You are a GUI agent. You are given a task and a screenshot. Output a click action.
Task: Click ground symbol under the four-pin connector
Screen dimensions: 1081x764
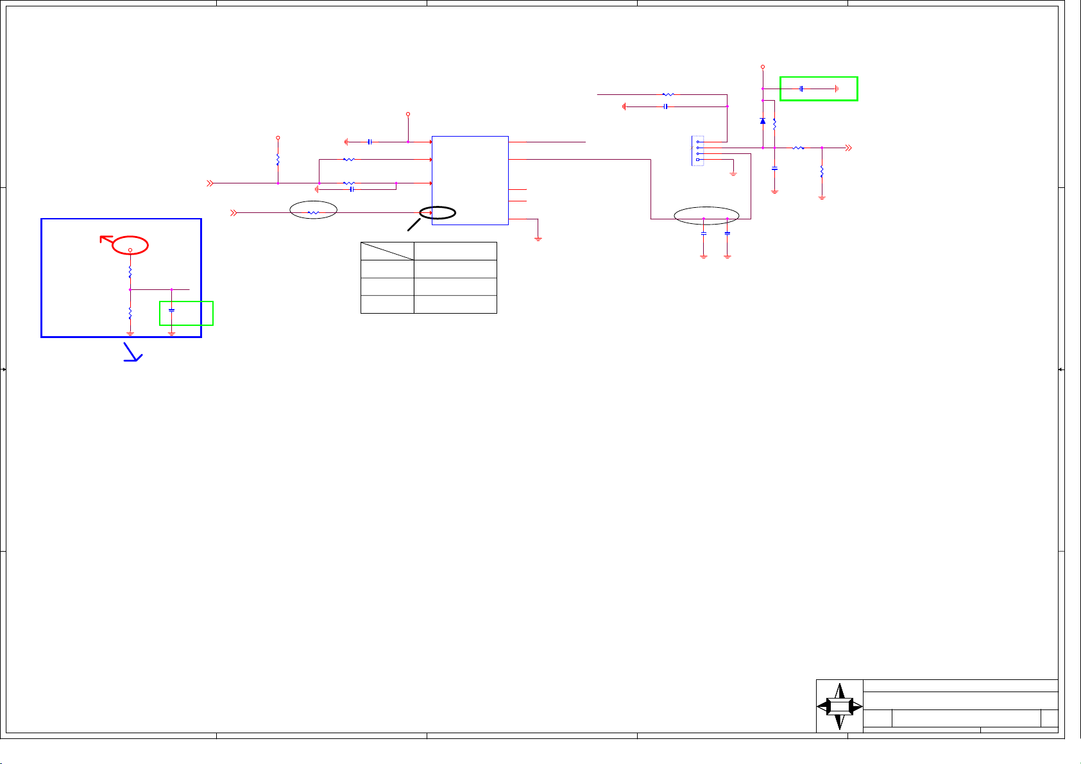pyautogui.click(x=733, y=174)
